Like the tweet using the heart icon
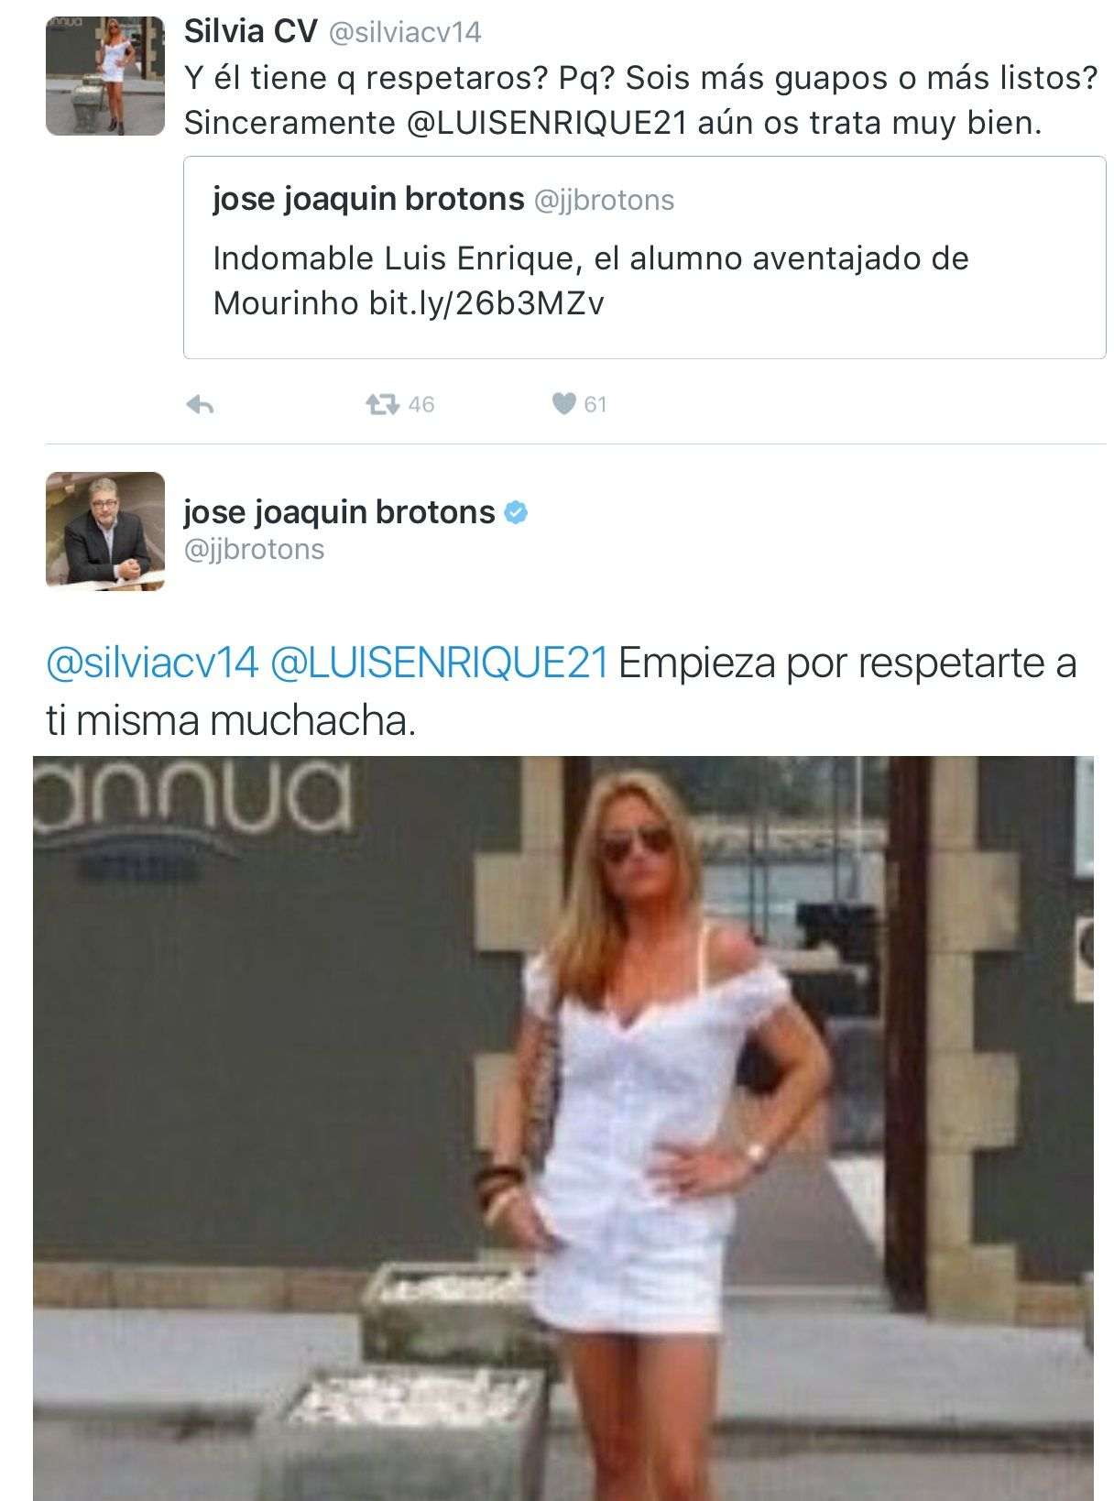This screenshot has height=1501, width=1114. click(563, 403)
